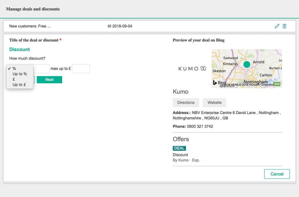Visit the Kumo Website button

pos(215,103)
